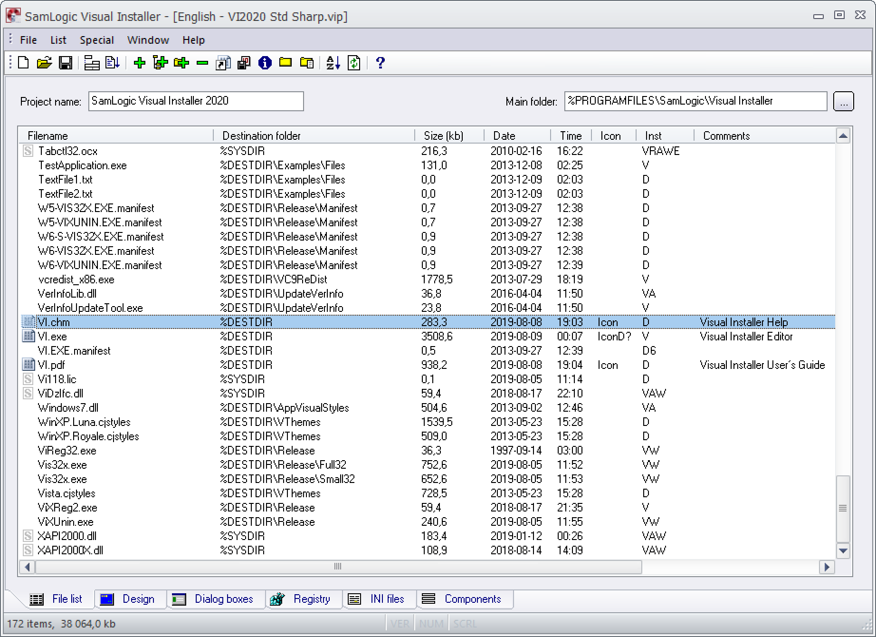Click the plain yellow folder toolbar icon

(286, 62)
